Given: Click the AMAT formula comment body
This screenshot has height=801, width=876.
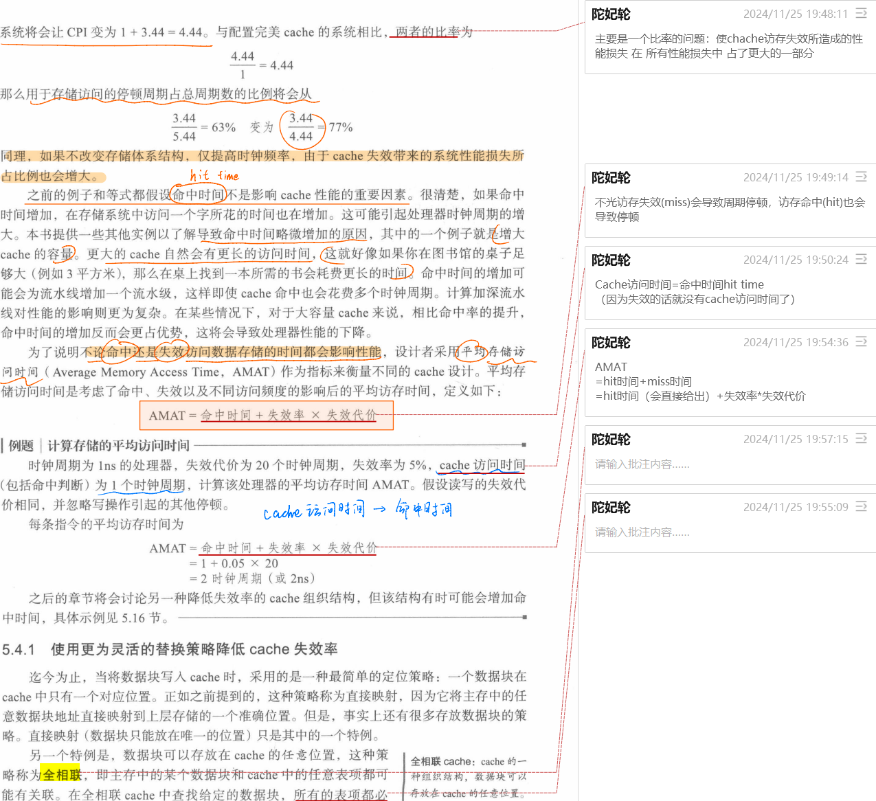Looking at the screenshot, I should coord(699,382).
